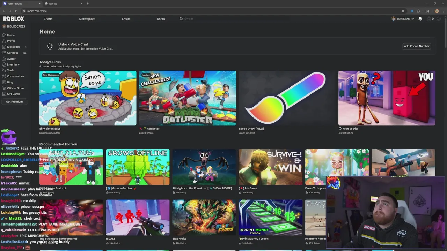Viewport: 447px width, 251px height.
Task: Click the Add Phone Number button
Action: (x=417, y=46)
